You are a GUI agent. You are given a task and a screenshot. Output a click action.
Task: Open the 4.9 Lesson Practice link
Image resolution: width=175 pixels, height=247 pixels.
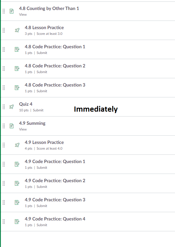[x=44, y=142]
